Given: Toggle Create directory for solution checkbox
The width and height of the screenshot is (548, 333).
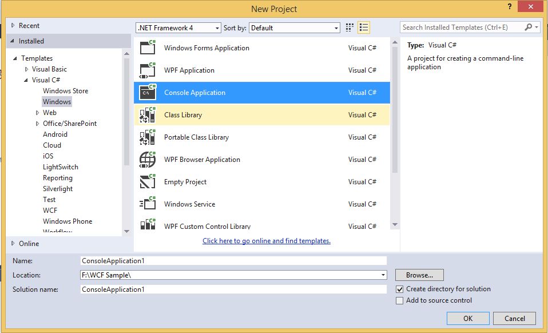Looking at the screenshot, I should 399,290.
